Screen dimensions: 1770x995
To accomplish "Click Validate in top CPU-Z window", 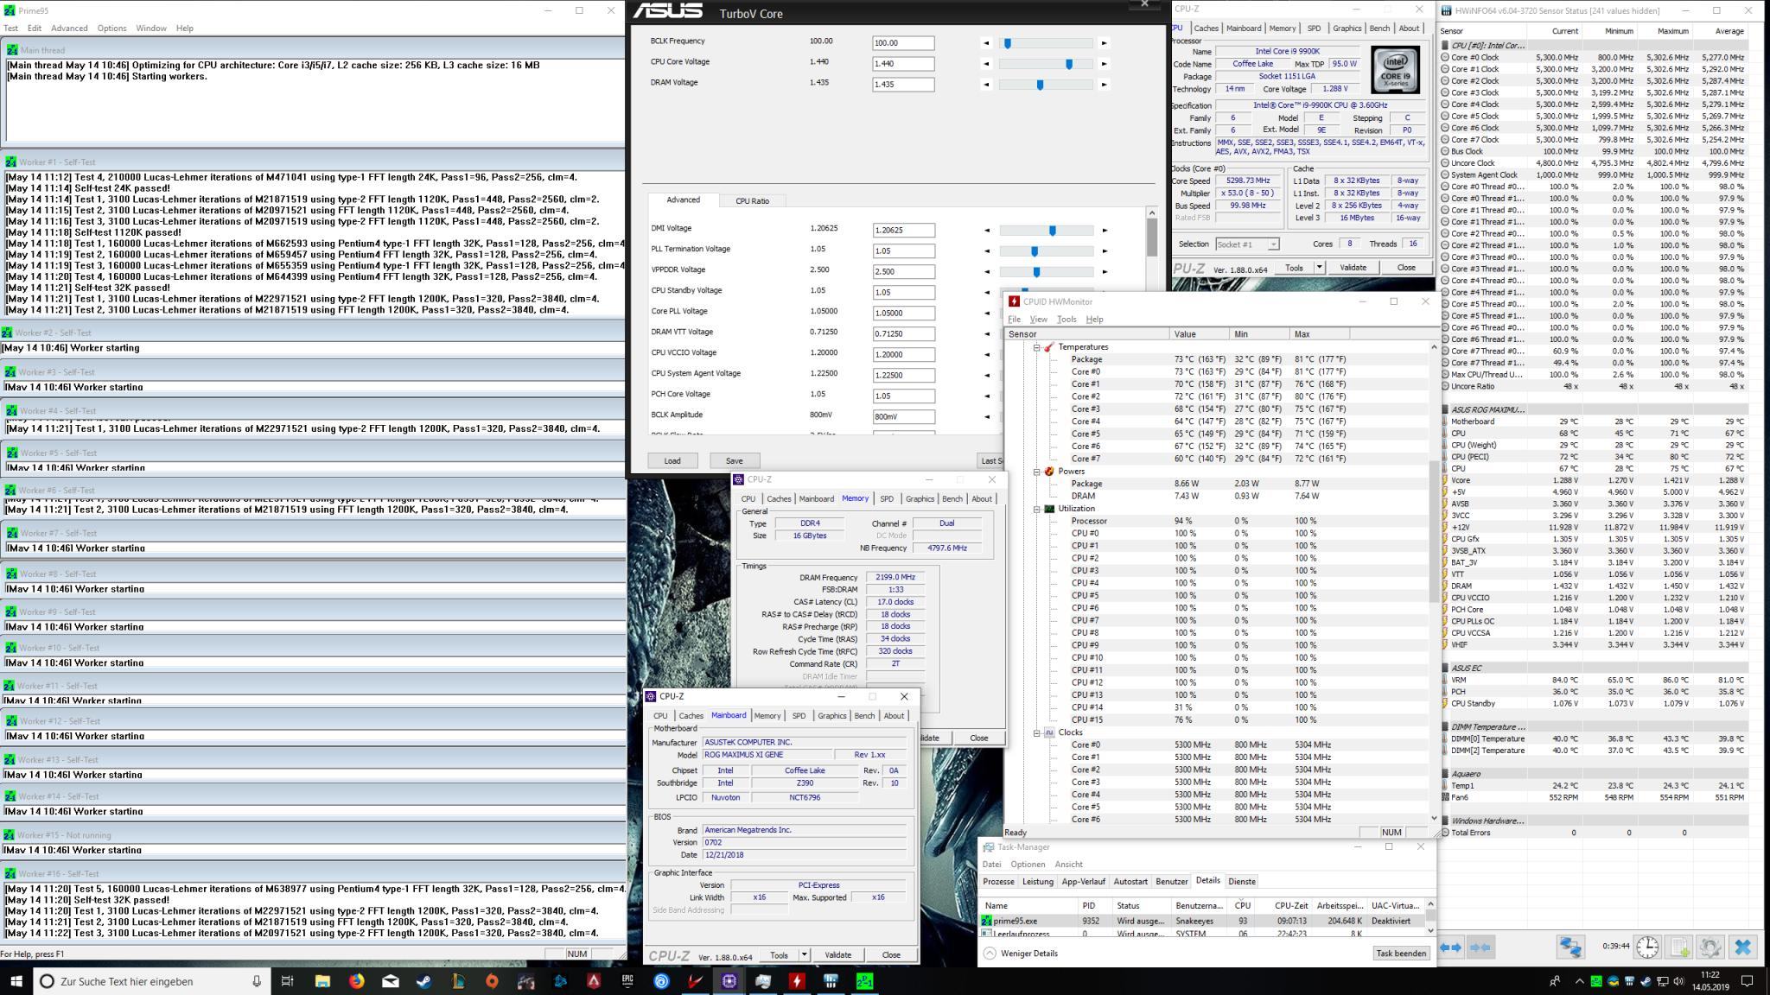I will tap(1353, 268).
